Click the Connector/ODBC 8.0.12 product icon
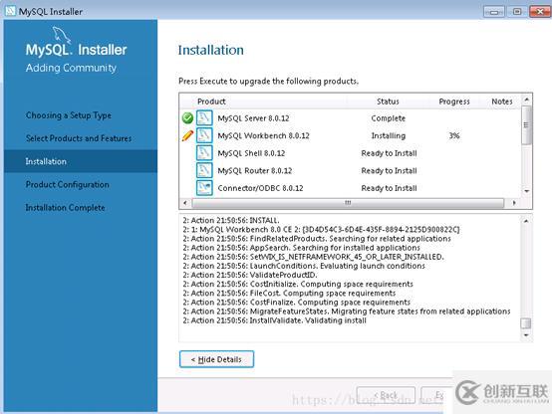This screenshot has width=552, height=414. (x=204, y=188)
